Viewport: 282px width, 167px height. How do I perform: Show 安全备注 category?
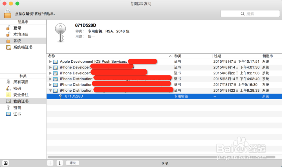coord(21,95)
